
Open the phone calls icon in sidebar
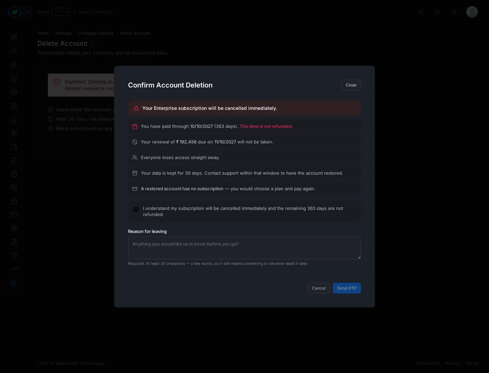coord(14,188)
